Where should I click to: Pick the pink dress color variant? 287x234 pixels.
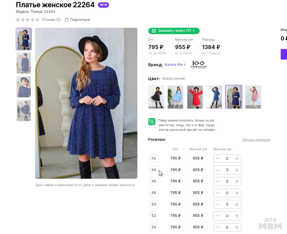coord(253,97)
